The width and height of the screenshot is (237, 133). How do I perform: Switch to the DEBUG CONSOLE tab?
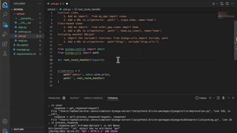click(93, 98)
